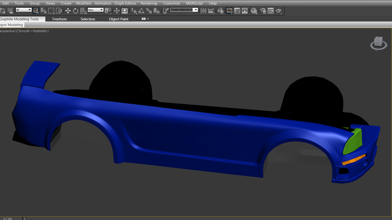Open the Animation menu
The width and height of the screenshot is (392, 220).
point(103,3)
